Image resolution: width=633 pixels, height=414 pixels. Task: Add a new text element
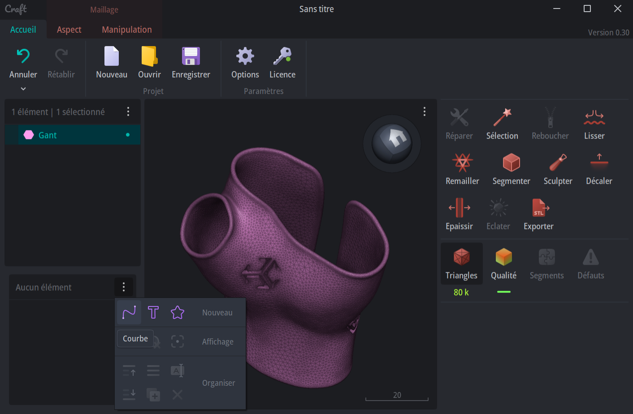(153, 312)
